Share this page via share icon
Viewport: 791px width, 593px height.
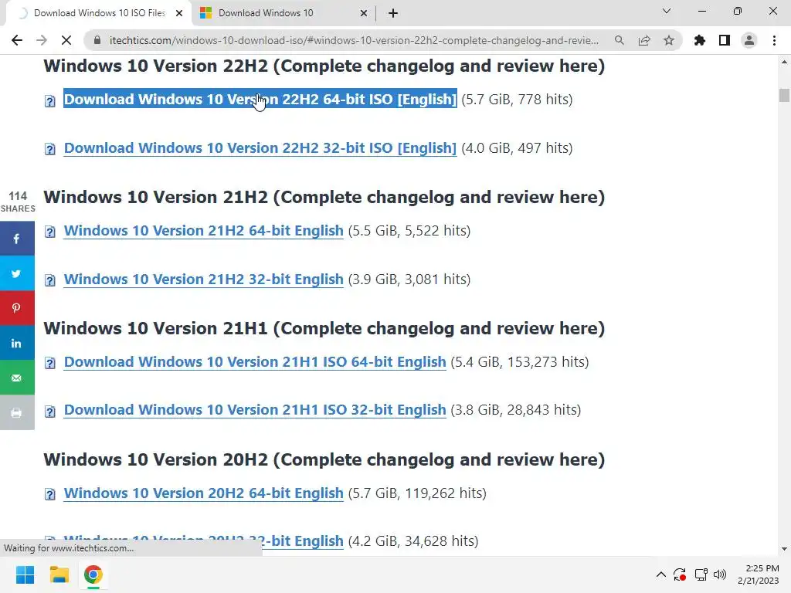644,40
